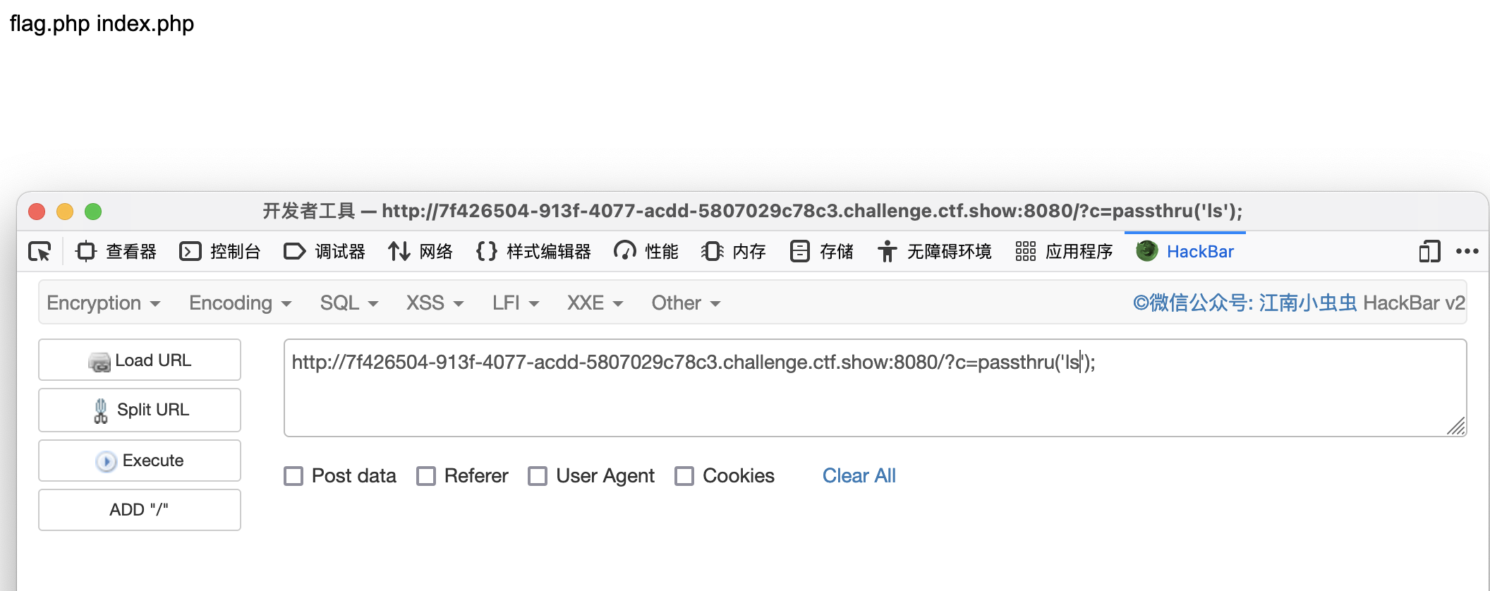Enable the Post data checkbox
Image resolution: width=1490 pixels, height=591 pixels.
[293, 476]
